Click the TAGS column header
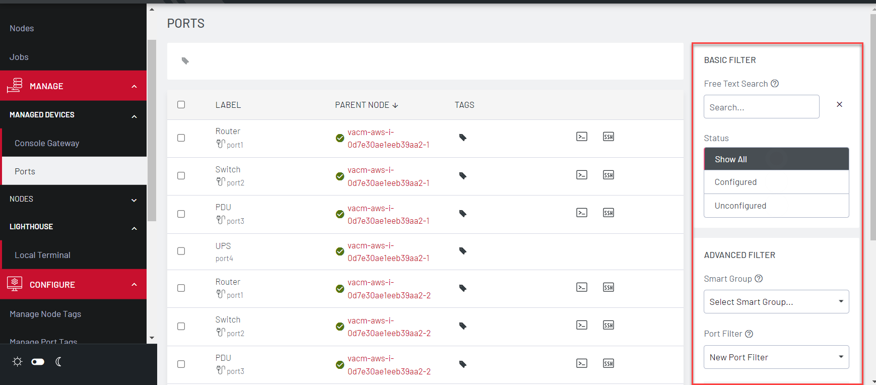The width and height of the screenshot is (876, 385). pos(464,105)
